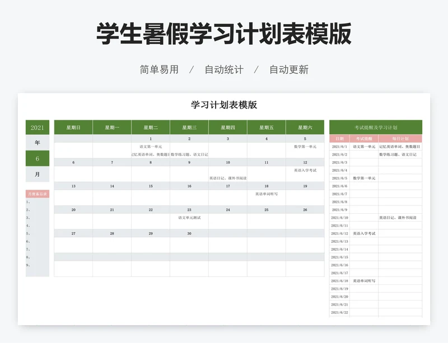This screenshot has width=448, height=343.
Task: Select calendar day 12 cell
Action: pos(305,162)
